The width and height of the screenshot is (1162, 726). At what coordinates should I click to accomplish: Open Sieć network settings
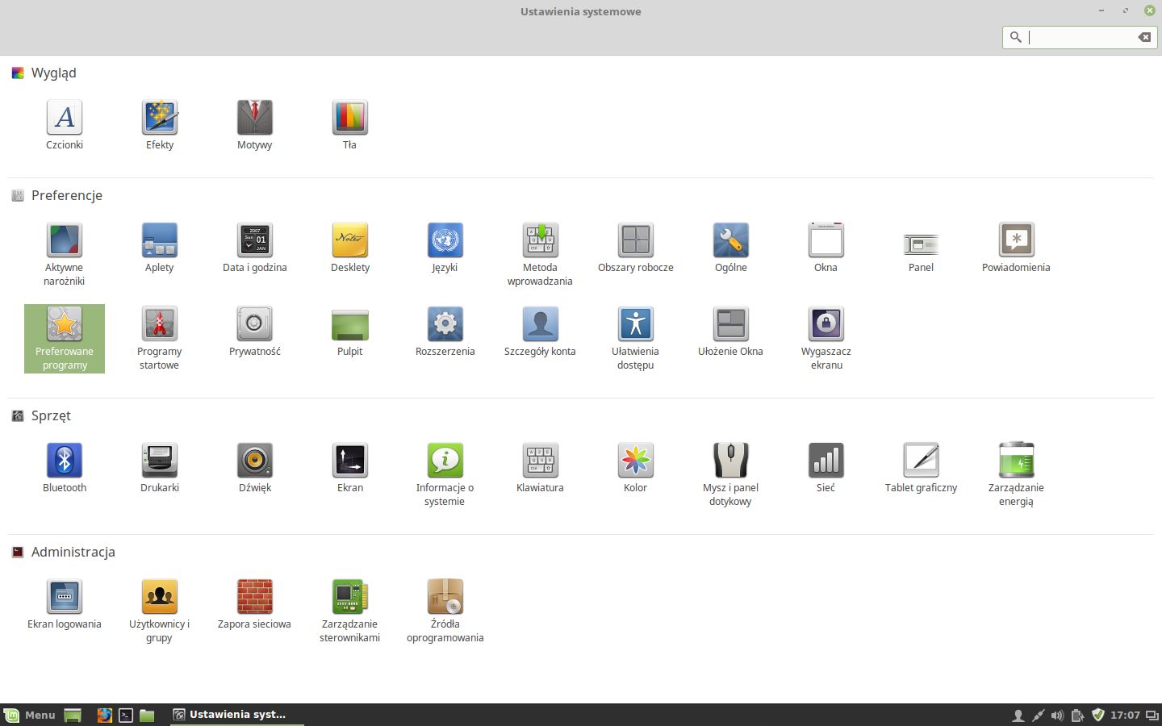[x=826, y=468]
